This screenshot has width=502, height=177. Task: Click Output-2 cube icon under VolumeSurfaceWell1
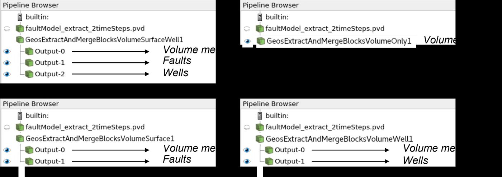click(30, 74)
